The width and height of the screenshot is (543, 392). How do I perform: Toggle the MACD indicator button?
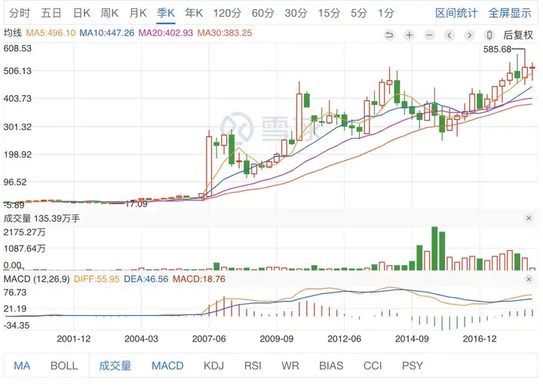pyautogui.click(x=167, y=366)
